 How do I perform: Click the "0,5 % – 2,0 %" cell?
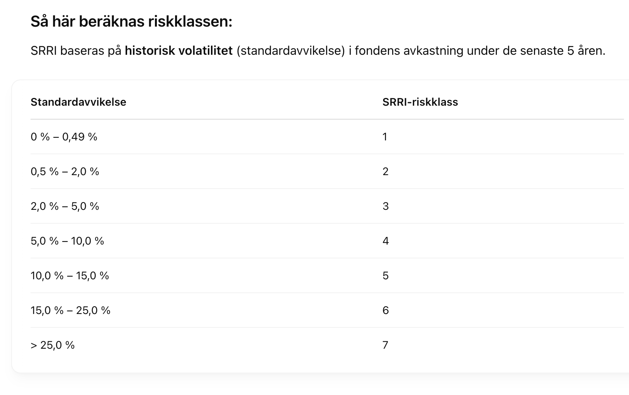tap(65, 172)
